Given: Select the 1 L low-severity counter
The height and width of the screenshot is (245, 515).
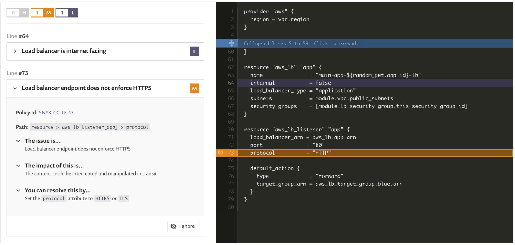Looking at the screenshot, I should point(66,12).
